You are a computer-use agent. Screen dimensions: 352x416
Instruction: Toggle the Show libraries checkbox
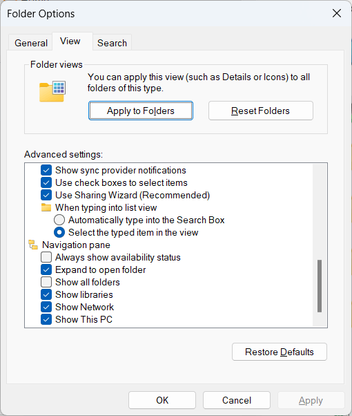pos(46,294)
